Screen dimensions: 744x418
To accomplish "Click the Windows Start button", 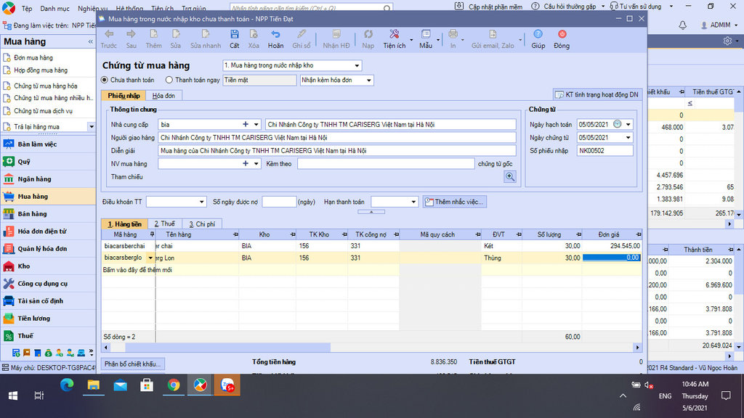I will point(13,396).
